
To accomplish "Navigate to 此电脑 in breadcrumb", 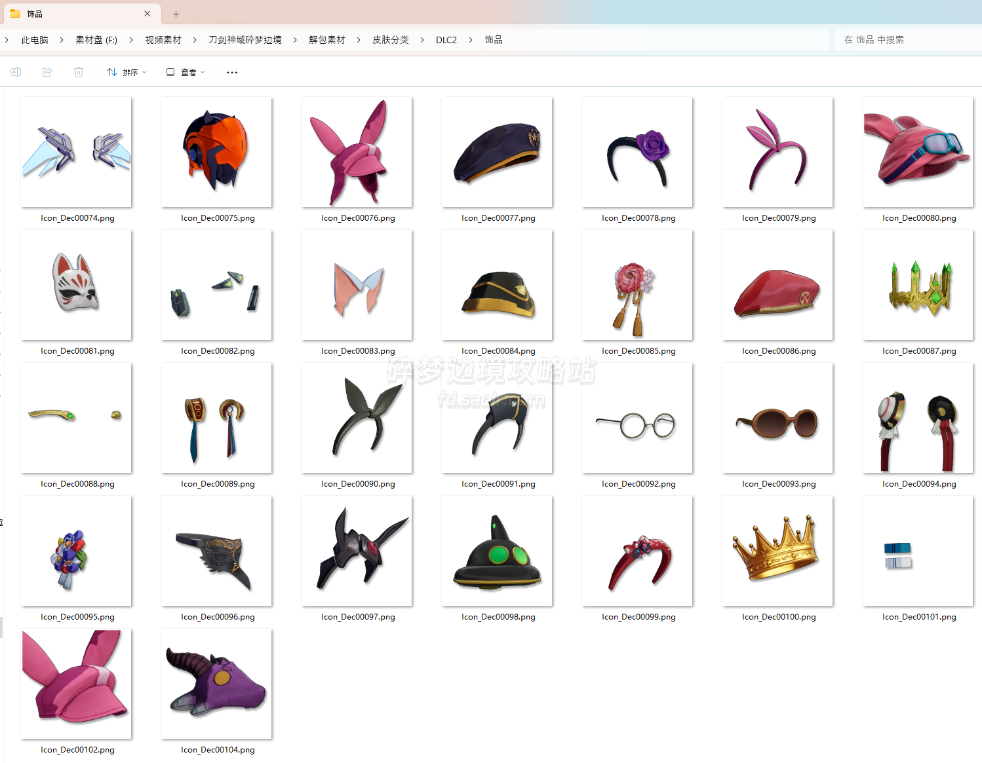I will pyautogui.click(x=35, y=40).
